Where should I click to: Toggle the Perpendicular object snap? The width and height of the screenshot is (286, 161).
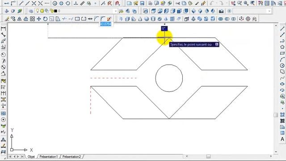tap(76, 3)
